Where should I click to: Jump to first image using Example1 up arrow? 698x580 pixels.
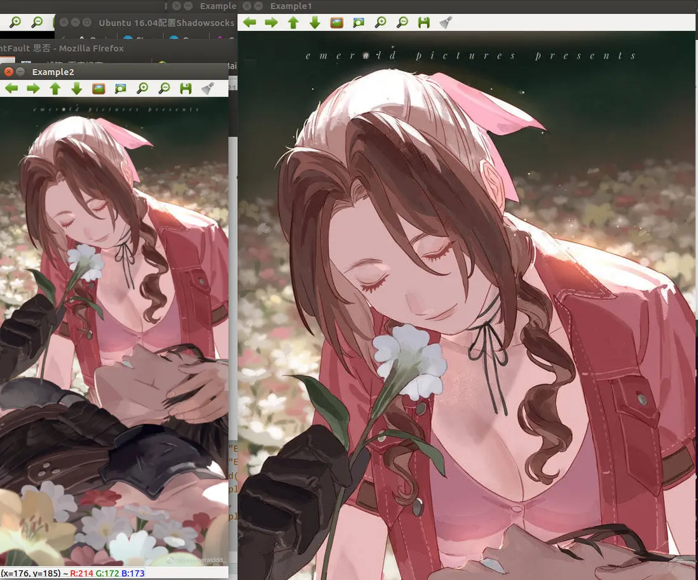pyautogui.click(x=292, y=22)
